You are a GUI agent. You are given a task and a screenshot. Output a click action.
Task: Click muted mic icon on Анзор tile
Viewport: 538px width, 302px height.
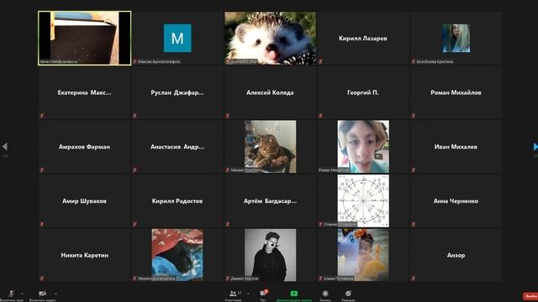[x=414, y=279]
